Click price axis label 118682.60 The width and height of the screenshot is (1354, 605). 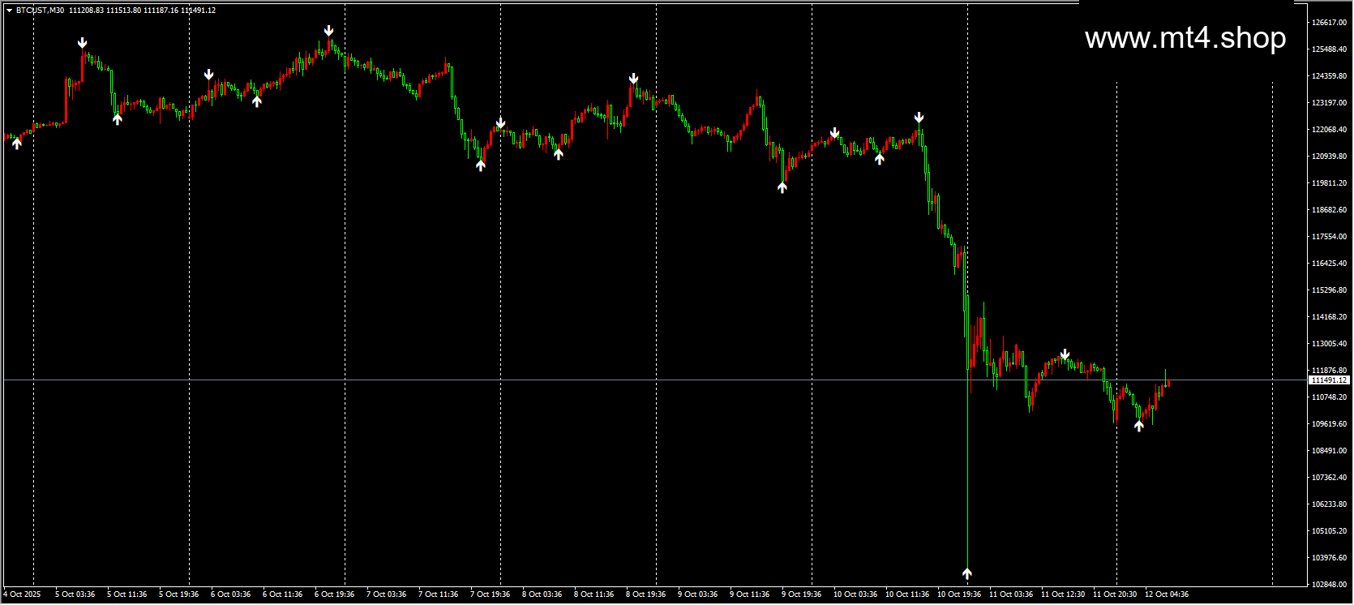tap(1330, 210)
